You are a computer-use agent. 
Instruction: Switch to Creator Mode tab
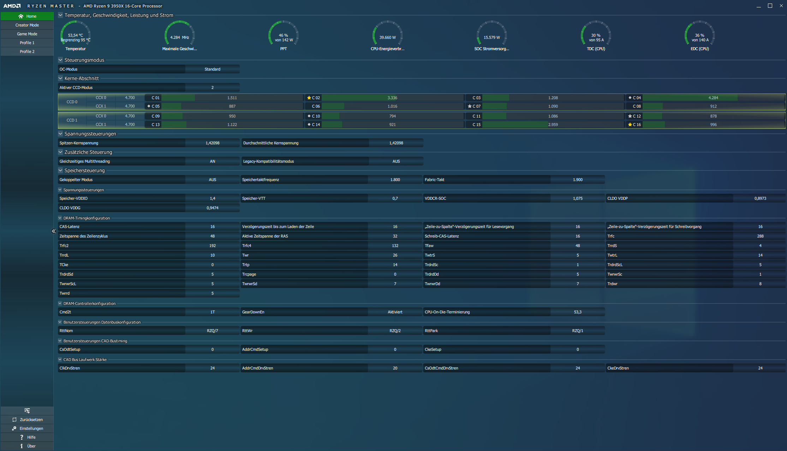[x=27, y=25]
